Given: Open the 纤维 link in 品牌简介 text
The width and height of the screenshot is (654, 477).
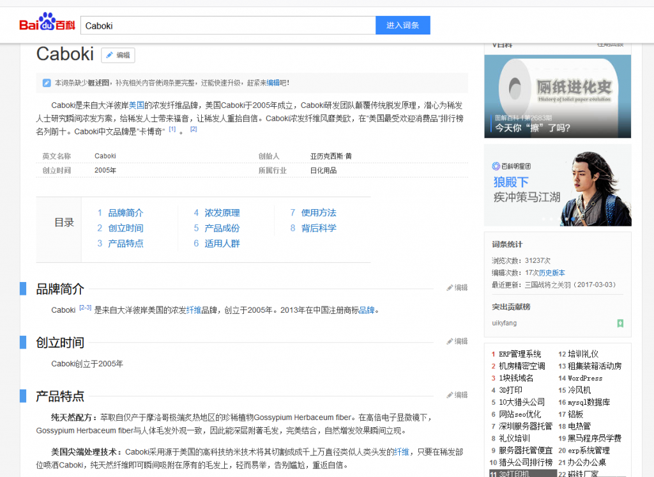Looking at the screenshot, I should (194, 310).
